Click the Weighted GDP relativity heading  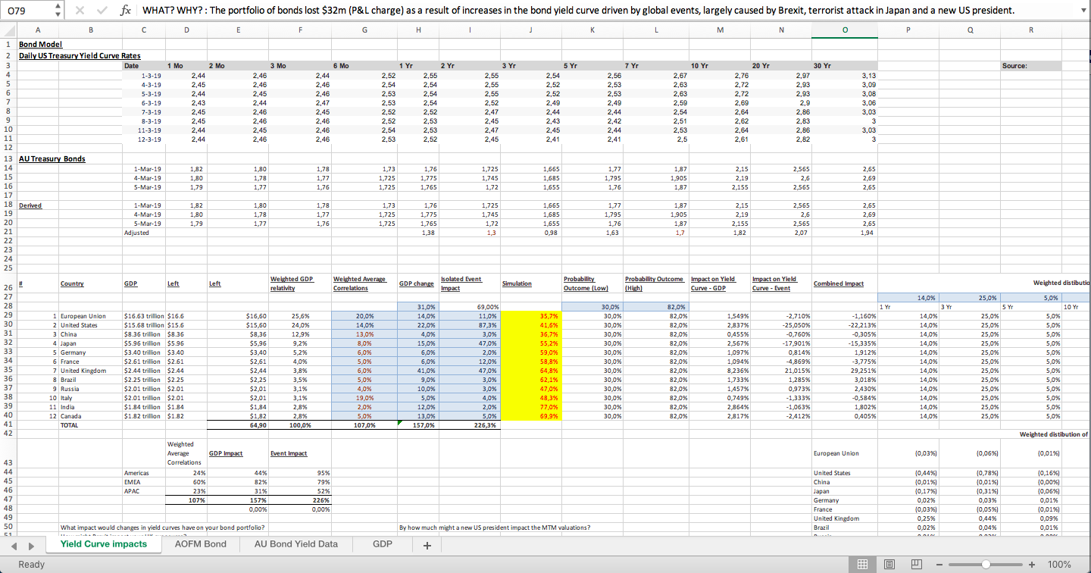pyautogui.click(x=292, y=283)
